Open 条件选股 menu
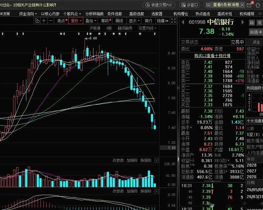This screenshot has height=210, width=263. click(x=115, y=14)
